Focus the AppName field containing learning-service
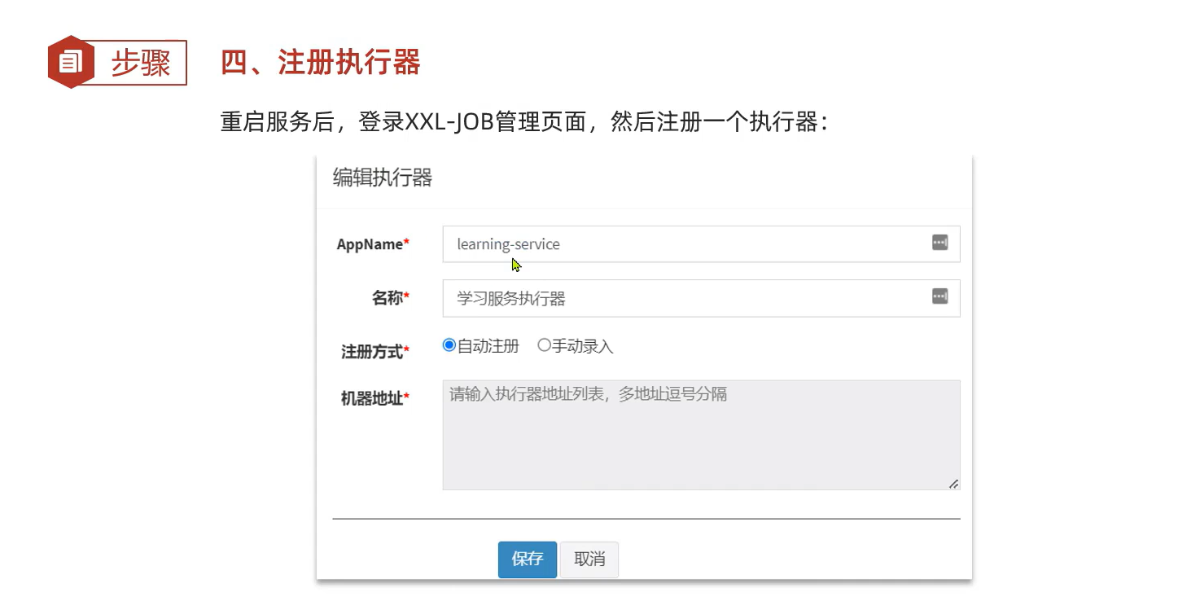Viewport: 1200px width, 610px height. tap(684, 244)
